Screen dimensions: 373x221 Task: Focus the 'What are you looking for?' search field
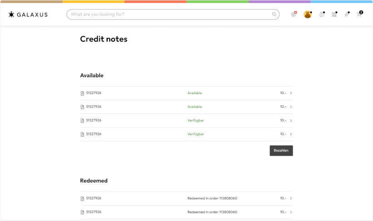point(173,14)
